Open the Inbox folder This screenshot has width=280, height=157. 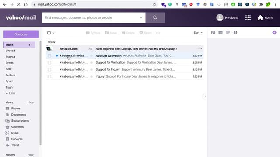(x=19, y=44)
